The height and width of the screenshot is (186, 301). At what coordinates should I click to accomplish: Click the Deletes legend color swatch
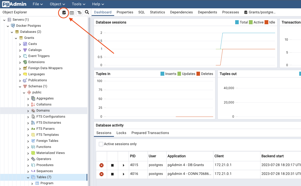[x=198, y=74]
